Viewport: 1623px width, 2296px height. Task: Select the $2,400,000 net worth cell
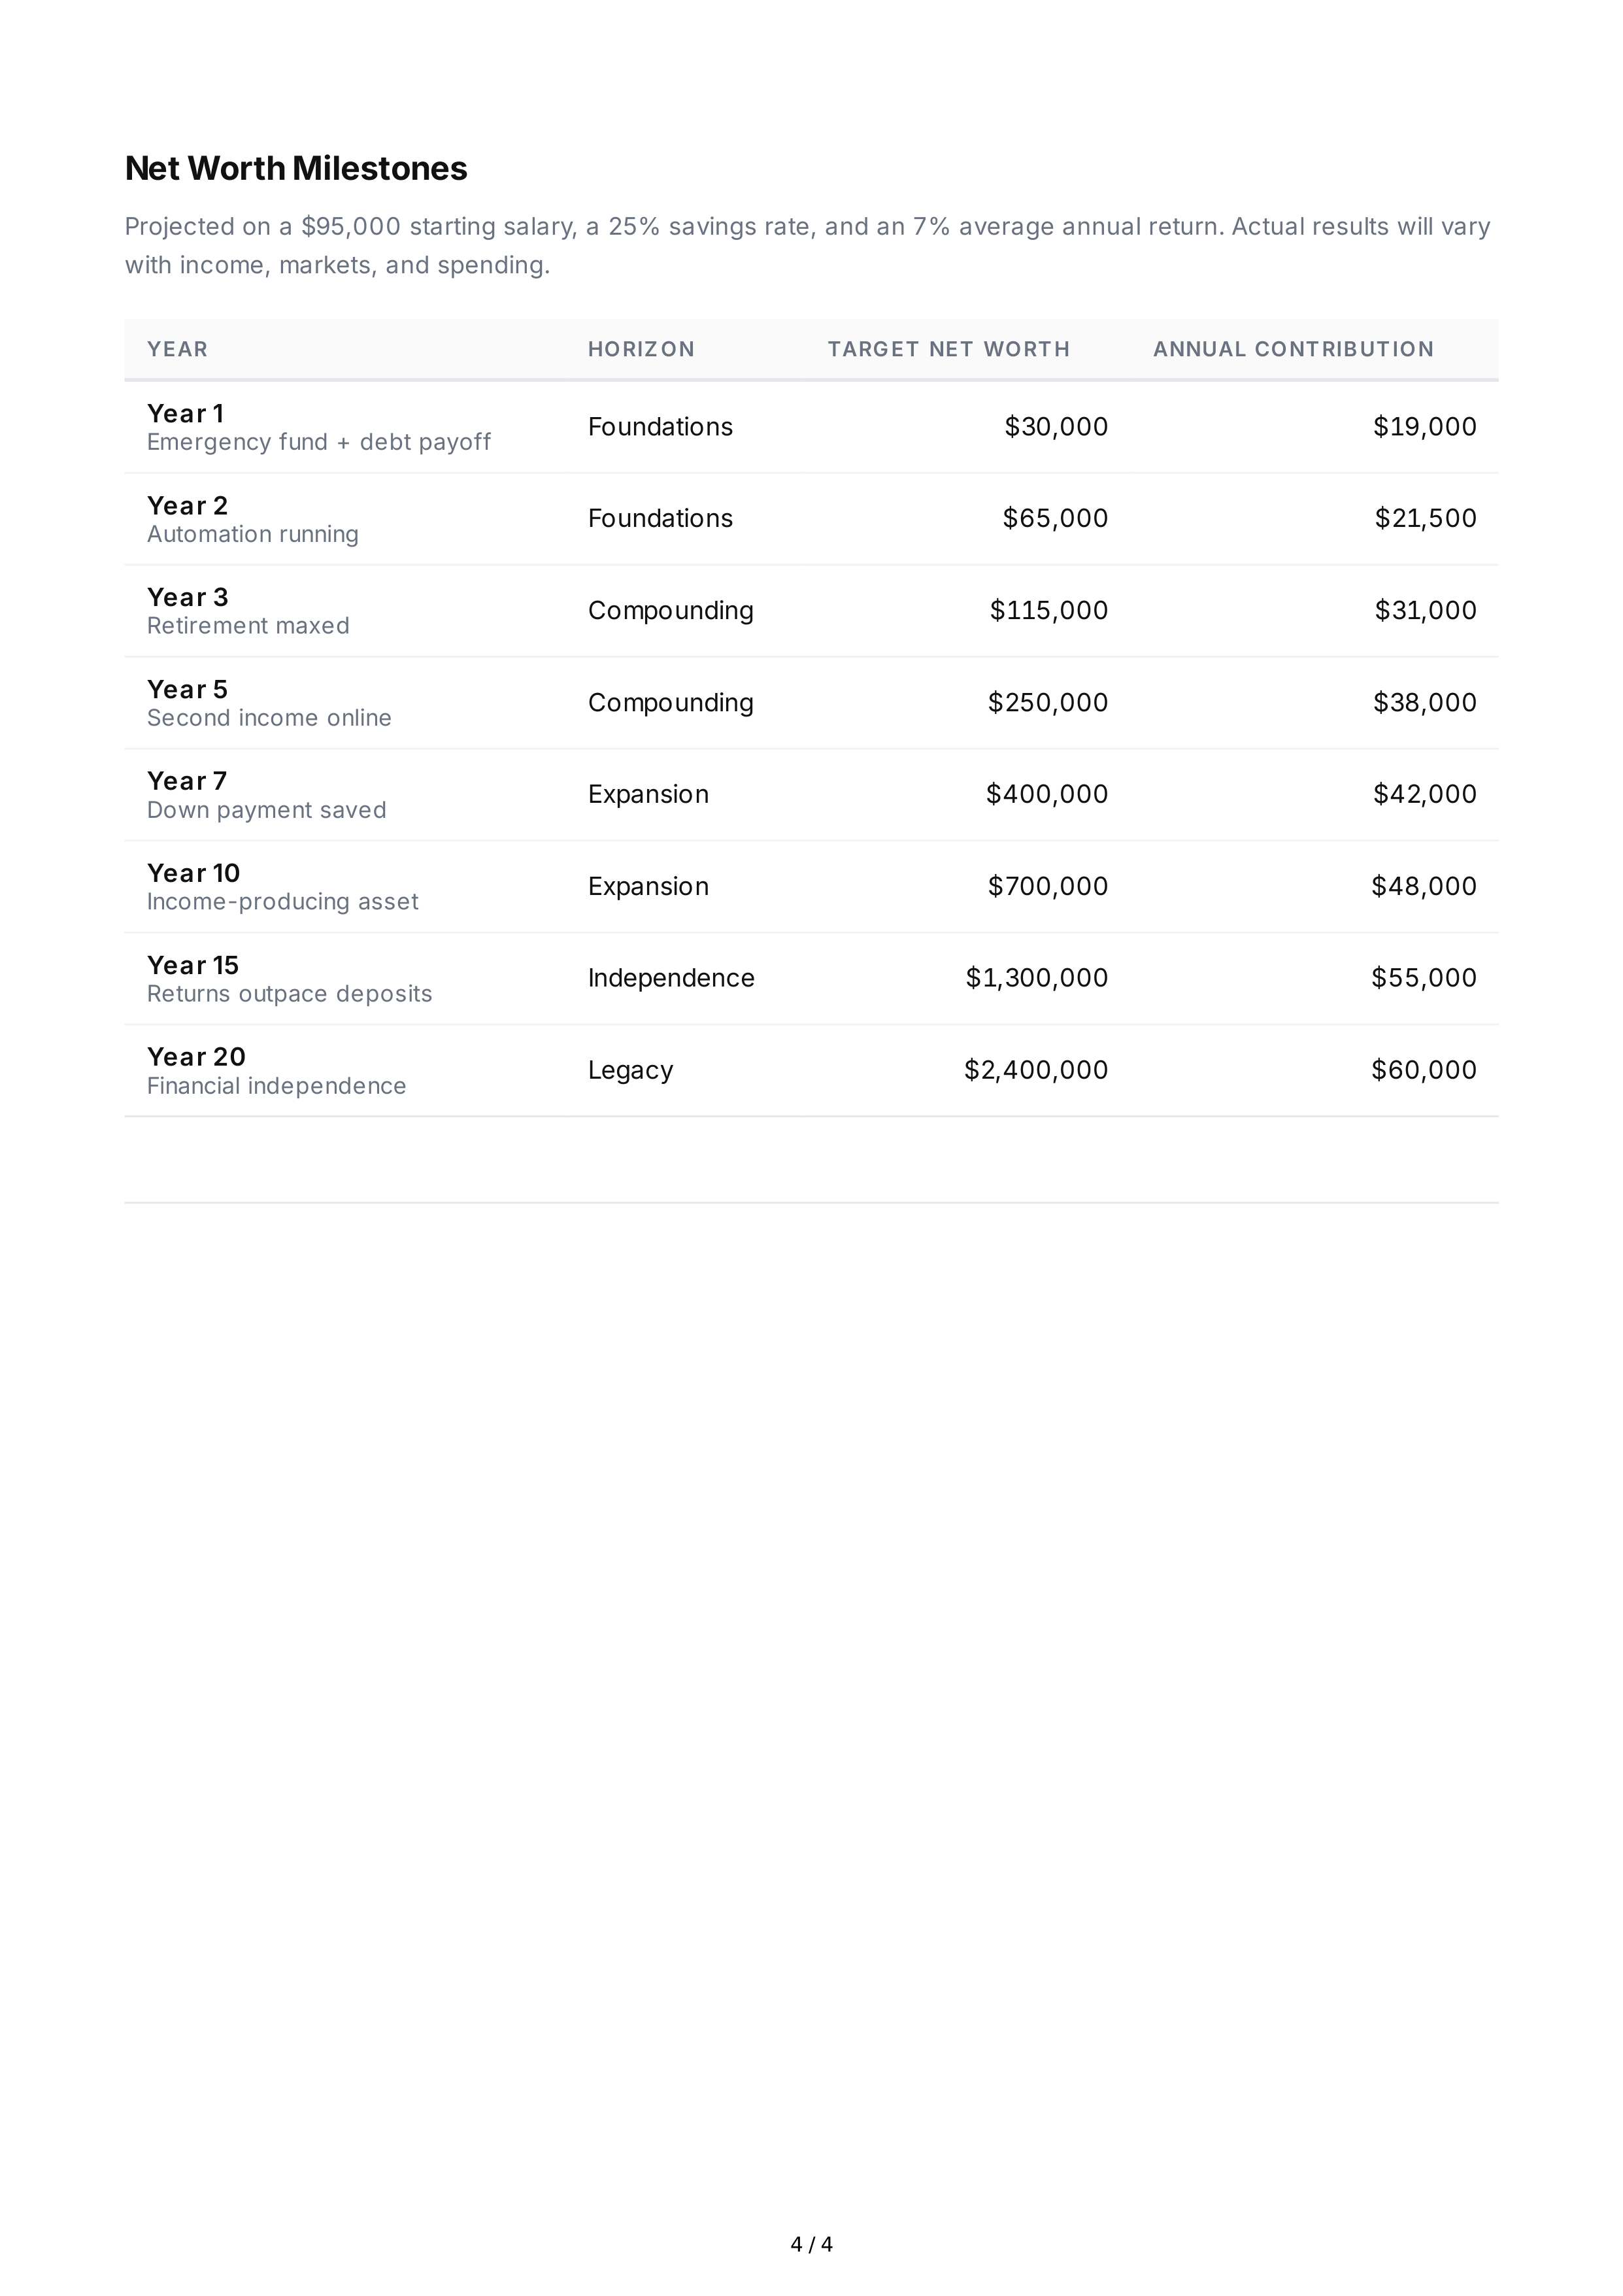point(1036,1070)
